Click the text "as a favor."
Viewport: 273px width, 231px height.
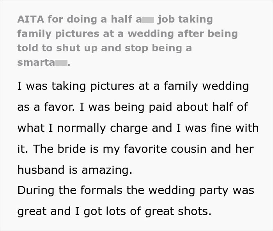tap(44, 107)
